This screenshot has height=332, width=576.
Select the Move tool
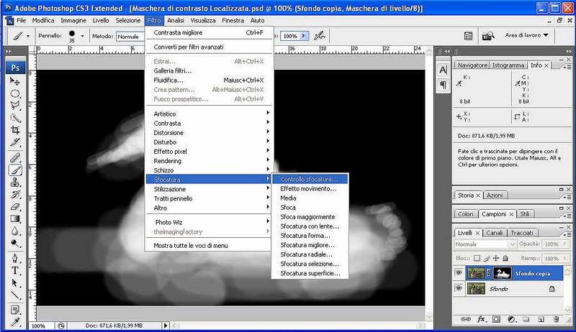15,80
